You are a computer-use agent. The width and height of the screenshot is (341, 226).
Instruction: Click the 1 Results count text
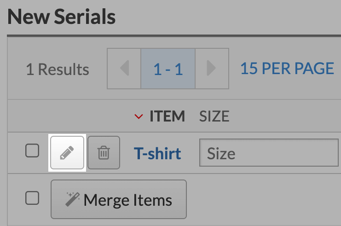pos(58,70)
